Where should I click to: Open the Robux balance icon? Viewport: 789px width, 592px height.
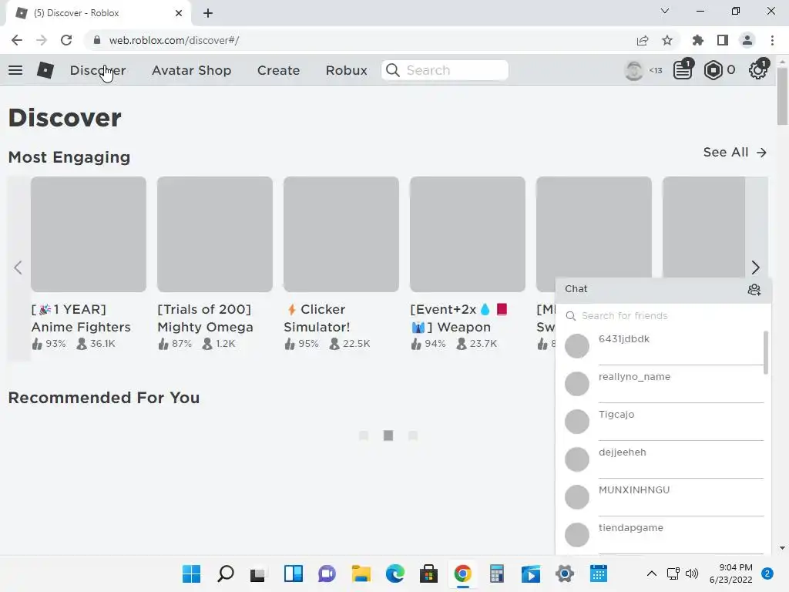[713, 70]
